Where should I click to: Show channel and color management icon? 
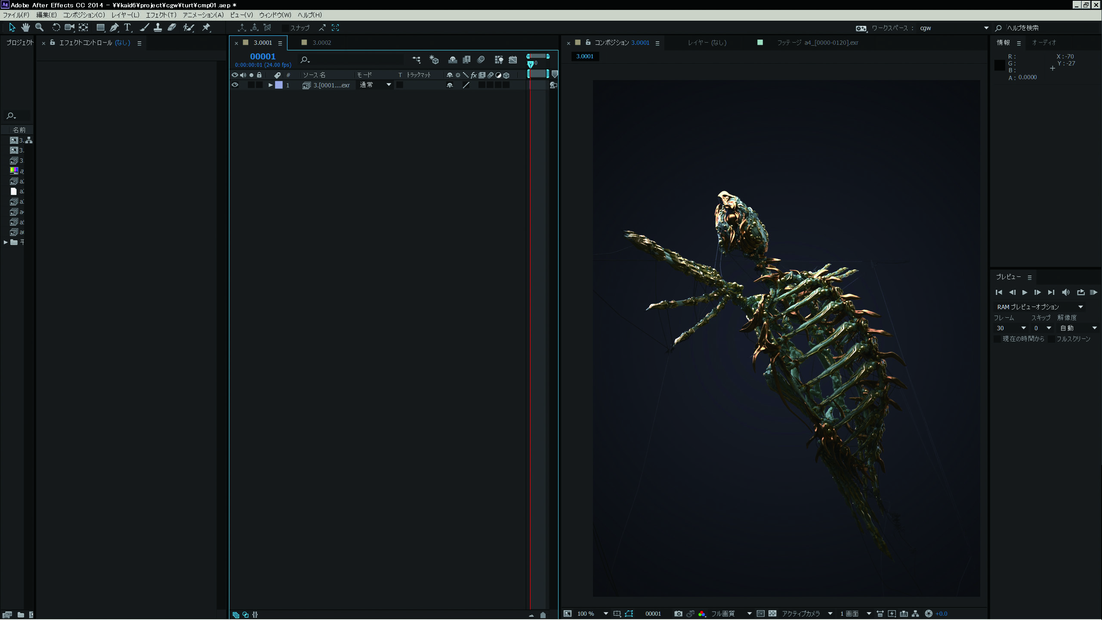[x=702, y=614]
